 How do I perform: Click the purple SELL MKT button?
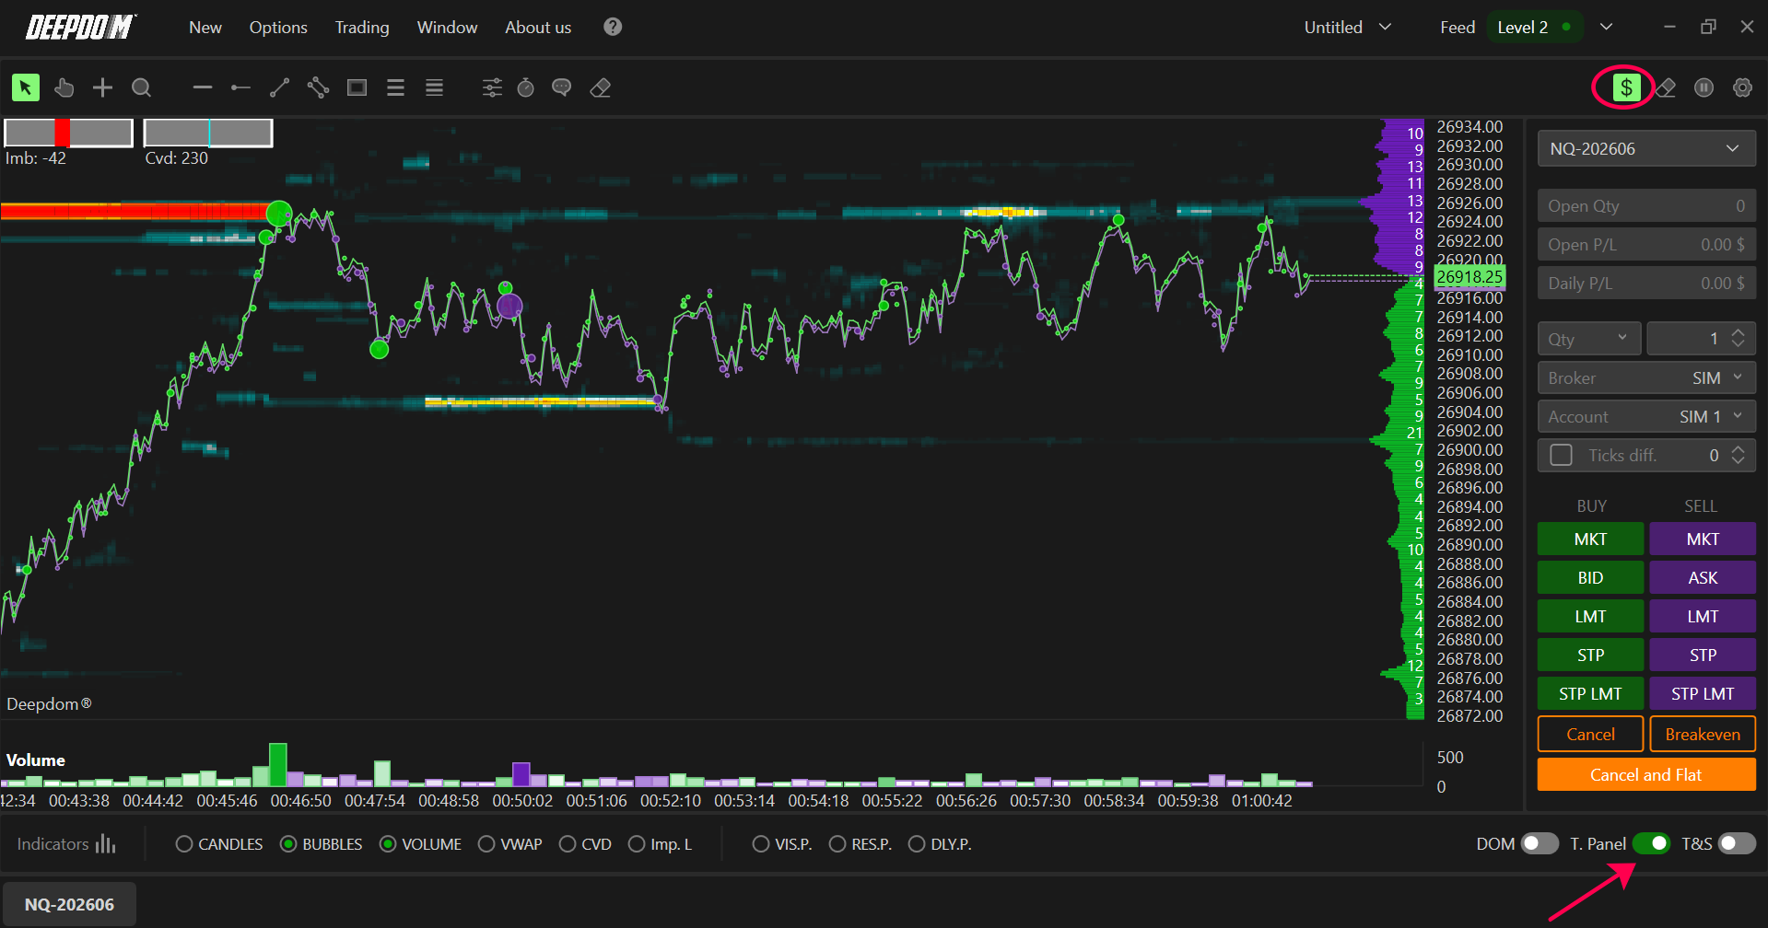coord(1703,539)
